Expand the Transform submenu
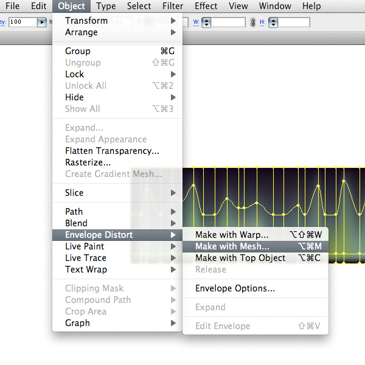The height and width of the screenshot is (365, 365). (117, 21)
